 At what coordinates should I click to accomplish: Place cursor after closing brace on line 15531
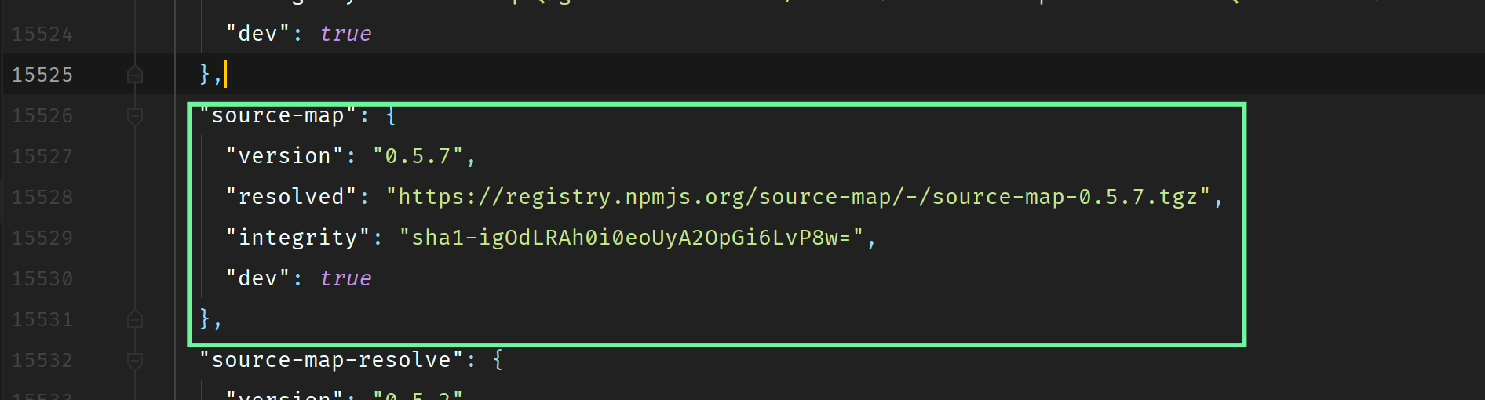pos(224,319)
